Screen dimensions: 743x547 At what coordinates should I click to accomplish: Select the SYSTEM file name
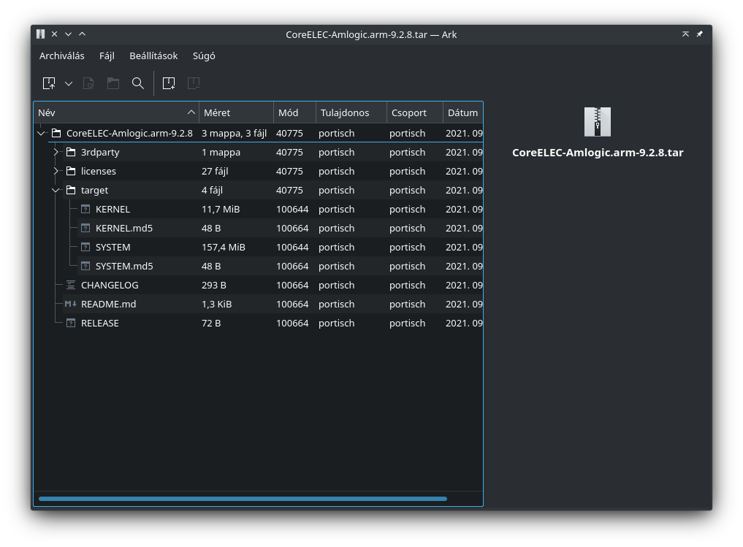pos(113,248)
